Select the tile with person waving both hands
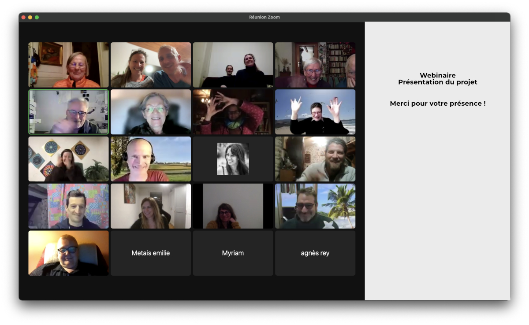This screenshot has height=325, width=529. tap(315, 112)
